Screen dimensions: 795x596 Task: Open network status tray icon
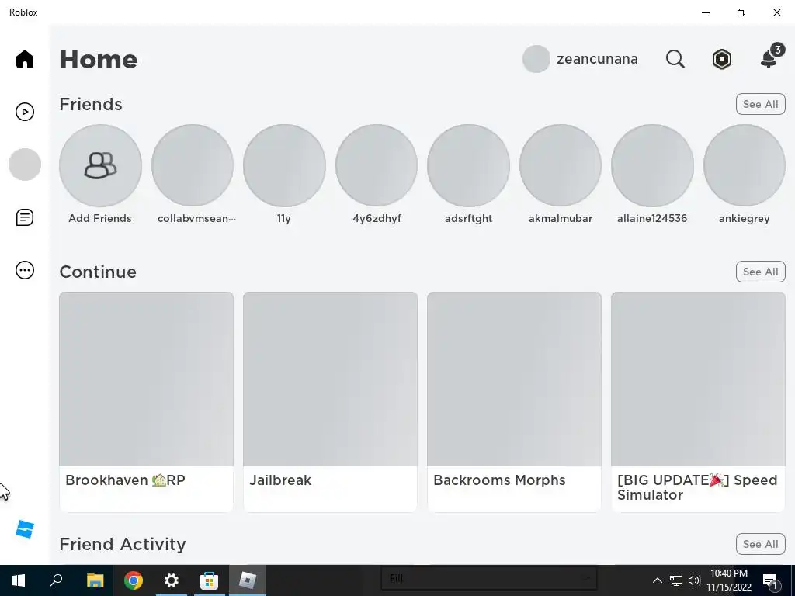click(676, 580)
